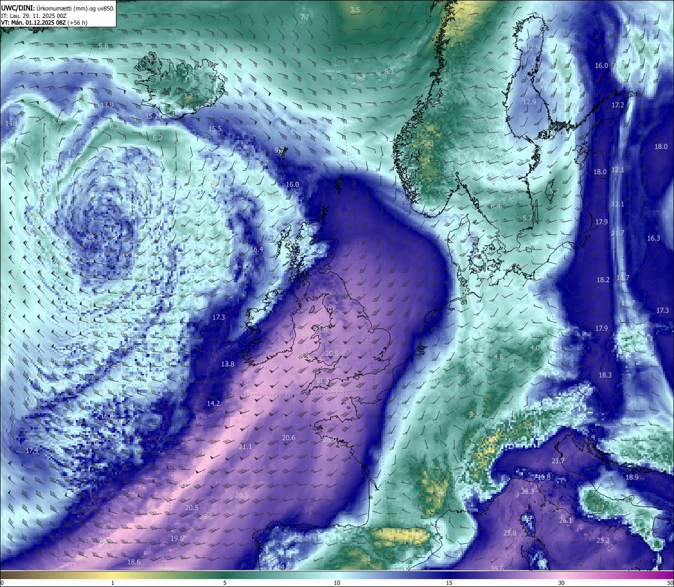This screenshot has height=587, width=674.
Task: Click the '3.7' value over central Italy
Action: pyautogui.click(x=600, y=508)
